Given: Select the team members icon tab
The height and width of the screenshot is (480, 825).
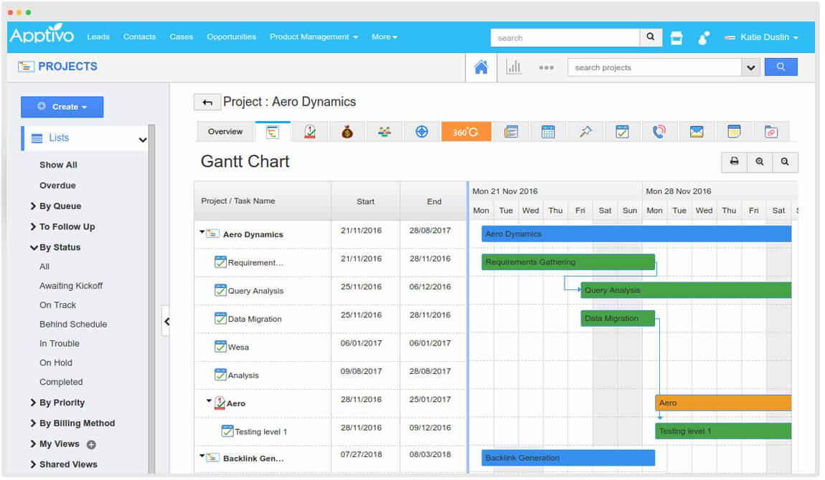Looking at the screenshot, I should (x=383, y=131).
